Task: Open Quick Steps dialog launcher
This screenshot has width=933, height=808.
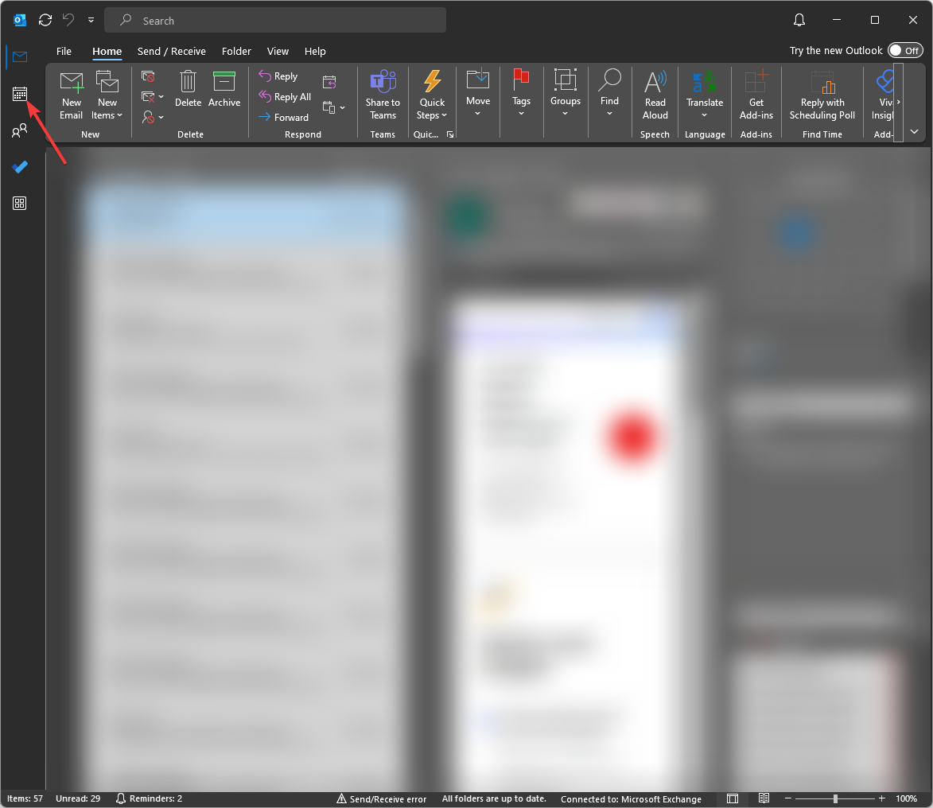Action: [x=450, y=134]
